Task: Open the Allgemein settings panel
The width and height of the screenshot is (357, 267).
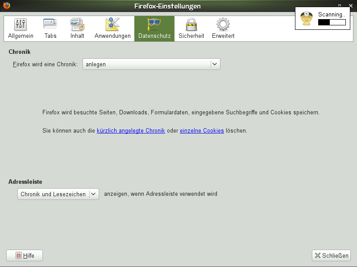Action: (x=21, y=28)
